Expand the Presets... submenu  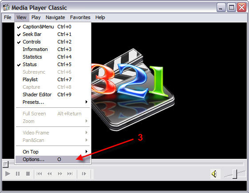[x=53, y=102]
